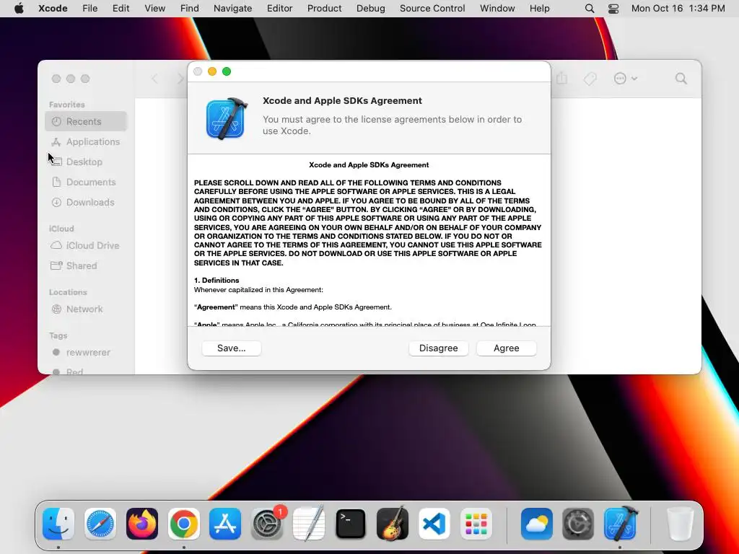
Task: Open Visual Studio Code from the Dock
Action: [x=434, y=524]
